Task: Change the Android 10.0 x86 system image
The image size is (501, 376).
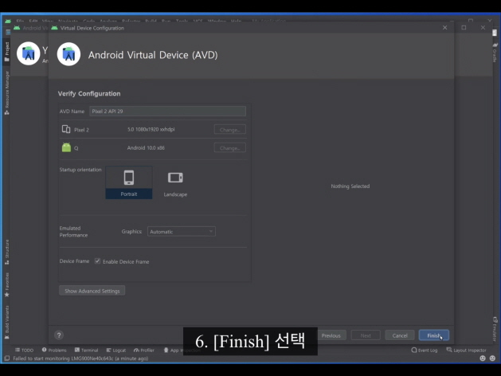Action: 229,148
